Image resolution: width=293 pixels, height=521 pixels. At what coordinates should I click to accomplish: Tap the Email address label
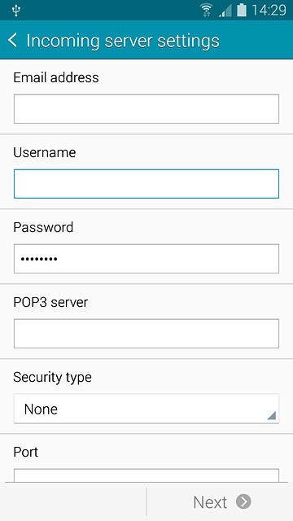[x=56, y=77]
